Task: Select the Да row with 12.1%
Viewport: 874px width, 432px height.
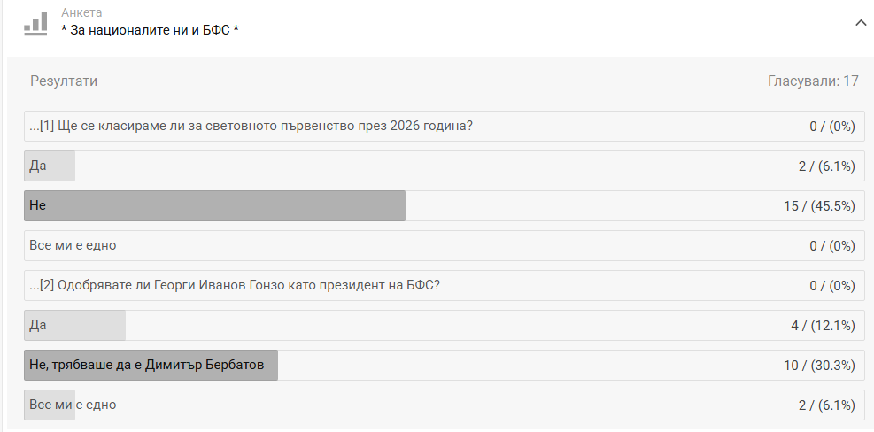Action: click(445, 325)
